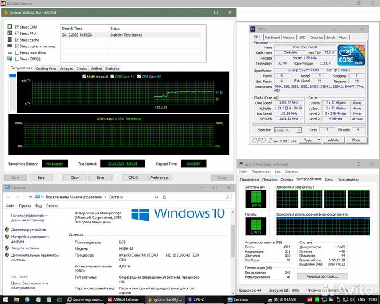380x304 pixels.
Task: Toggle CPU Core #2 graph checkbox
Action: click(139, 77)
